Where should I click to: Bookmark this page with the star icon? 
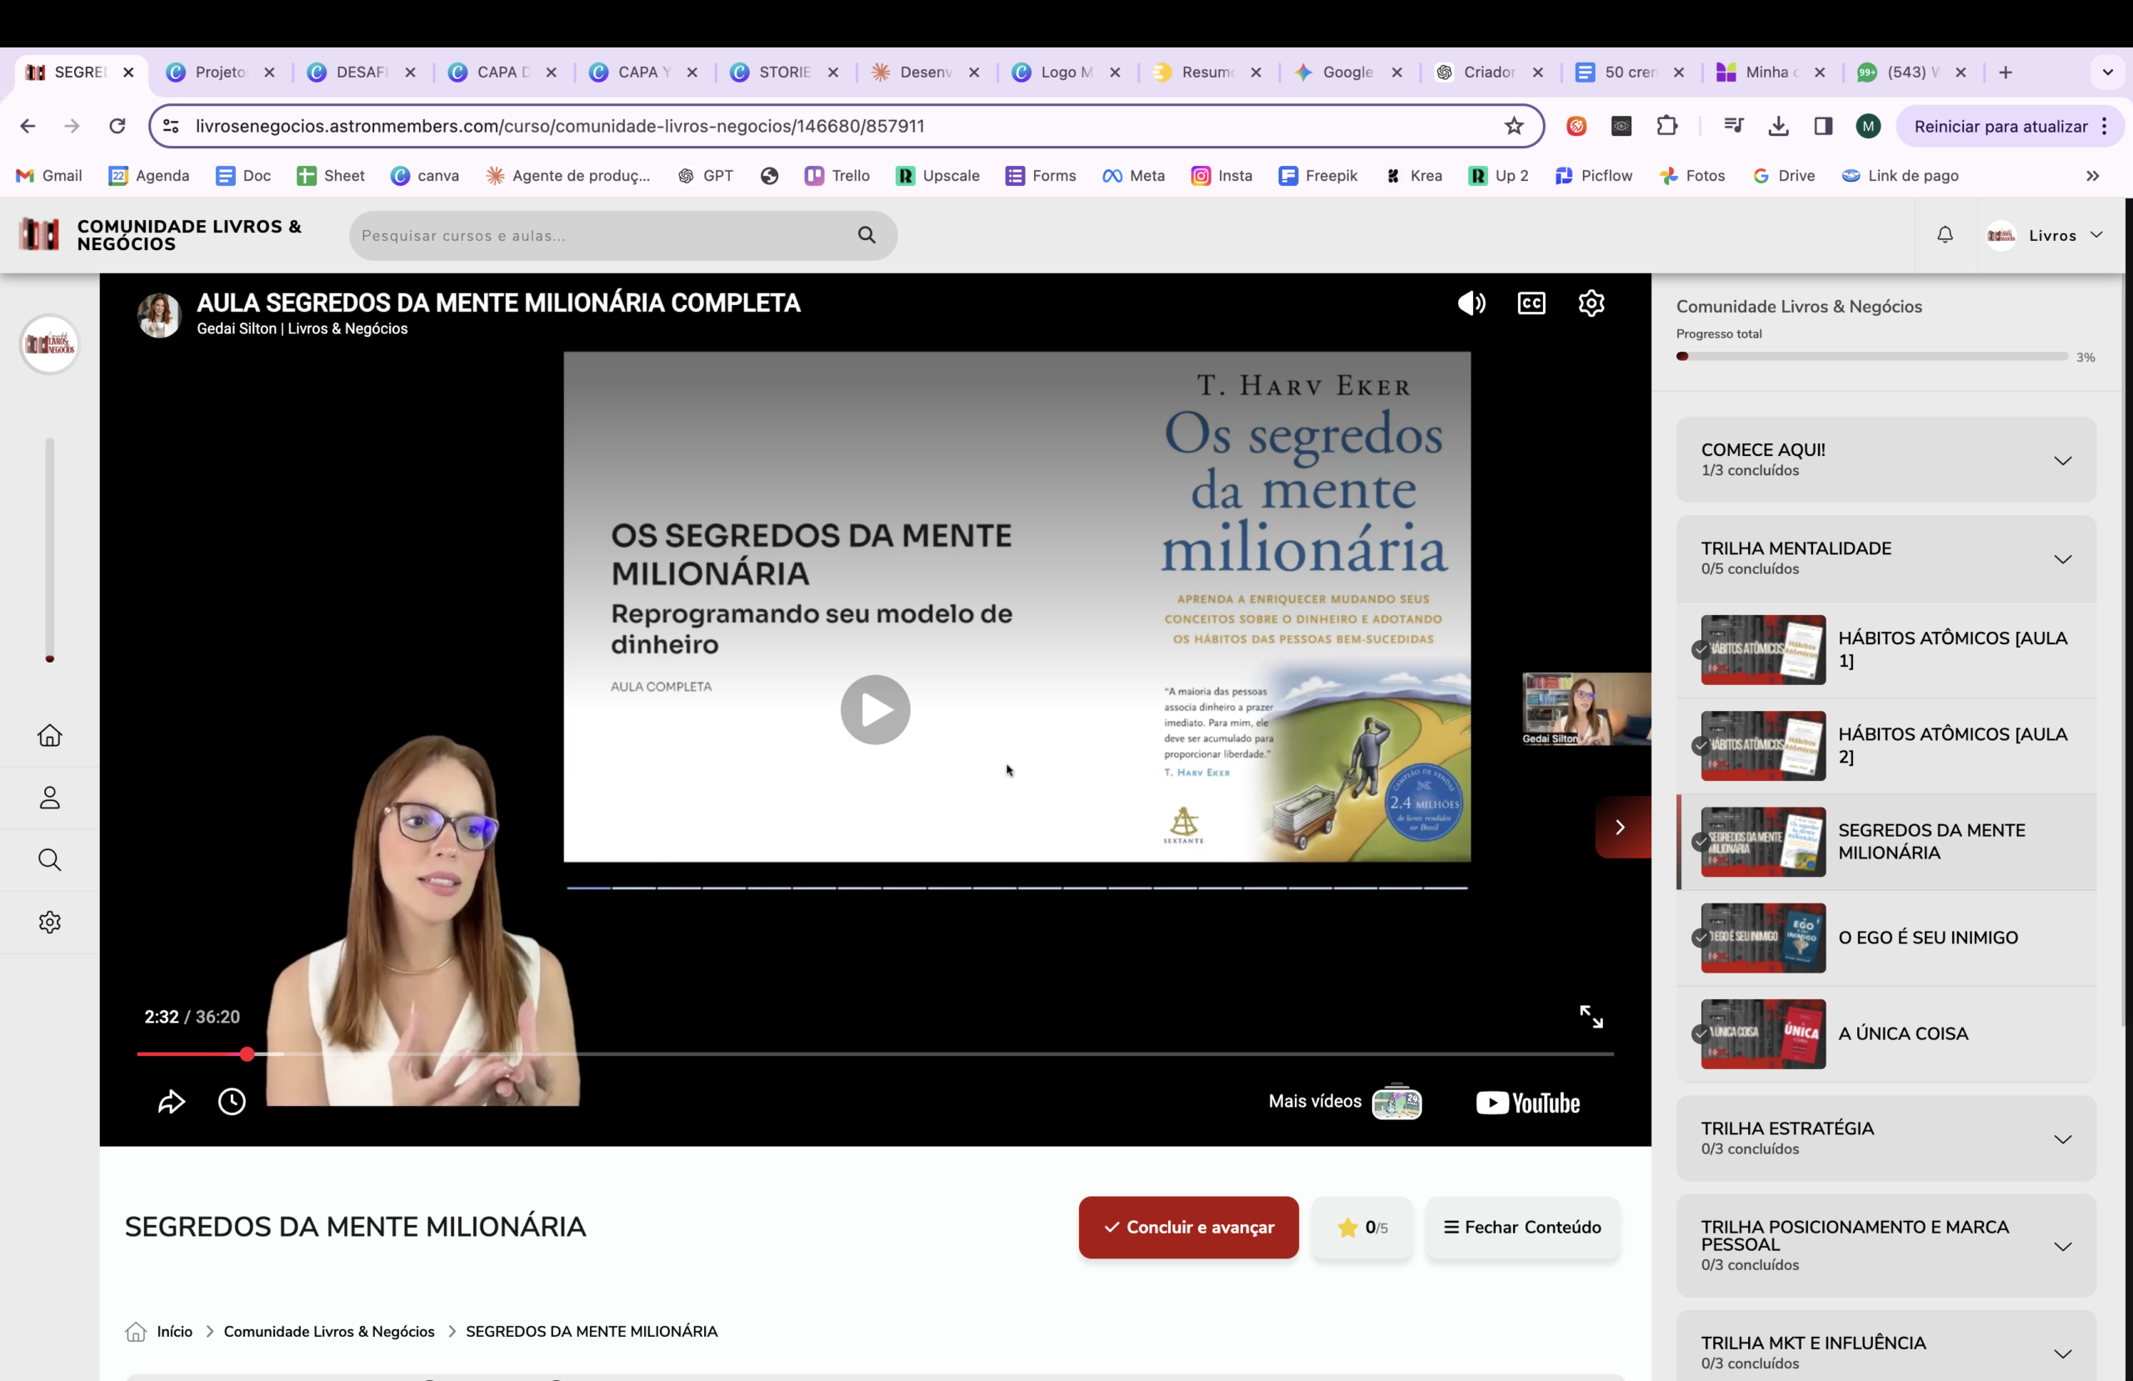pyautogui.click(x=1514, y=126)
